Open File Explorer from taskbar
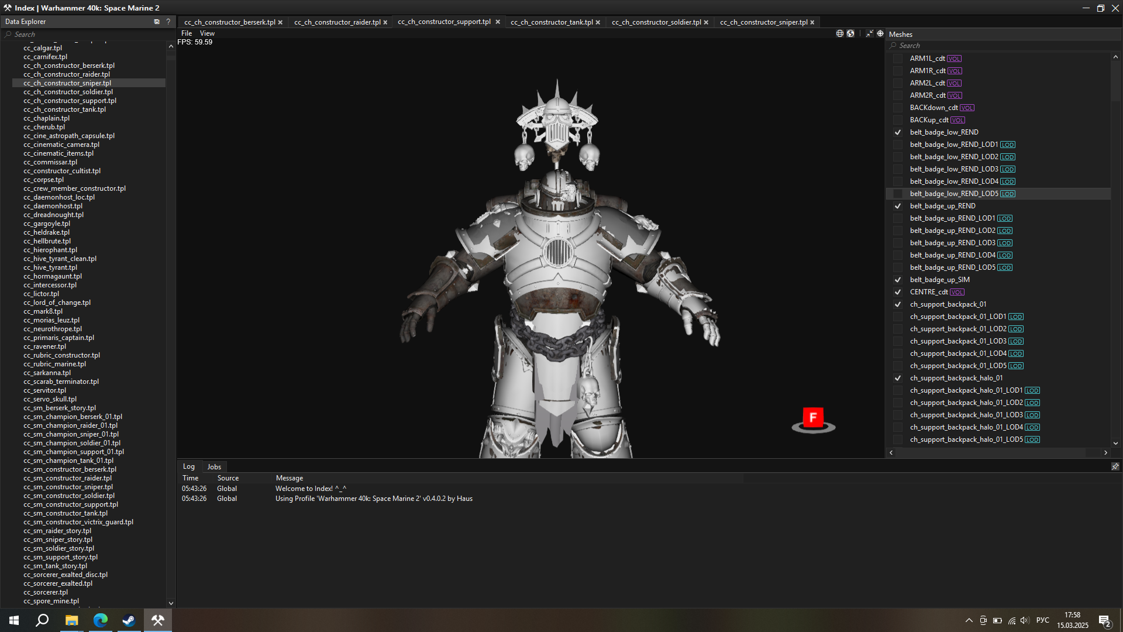This screenshot has height=632, width=1123. [x=71, y=620]
